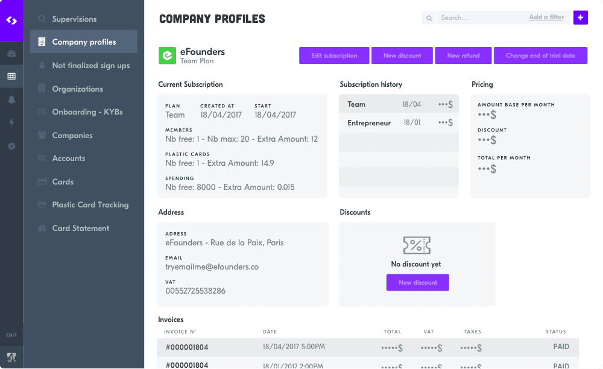Open invoice #000001804 dated 18/04/2017
The image size is (603, 369).
tap(368, 347)
